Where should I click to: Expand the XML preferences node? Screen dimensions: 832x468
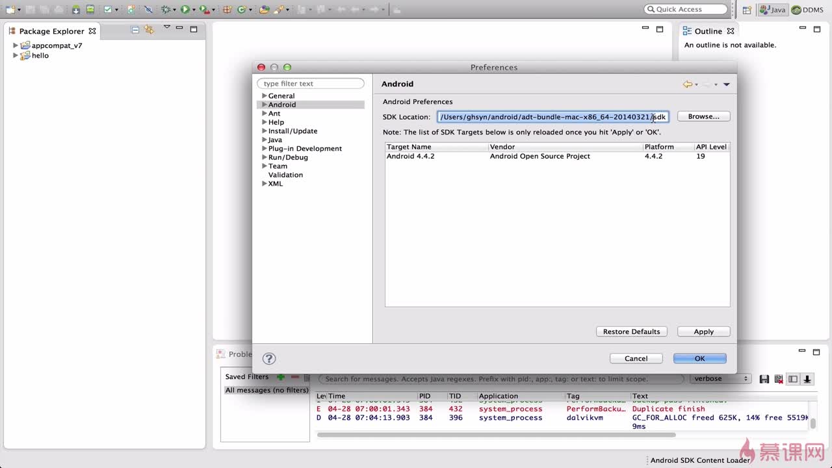[265, 183]
